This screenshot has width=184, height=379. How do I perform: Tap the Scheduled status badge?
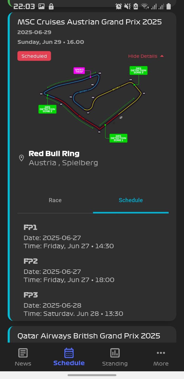pos(34,56)
